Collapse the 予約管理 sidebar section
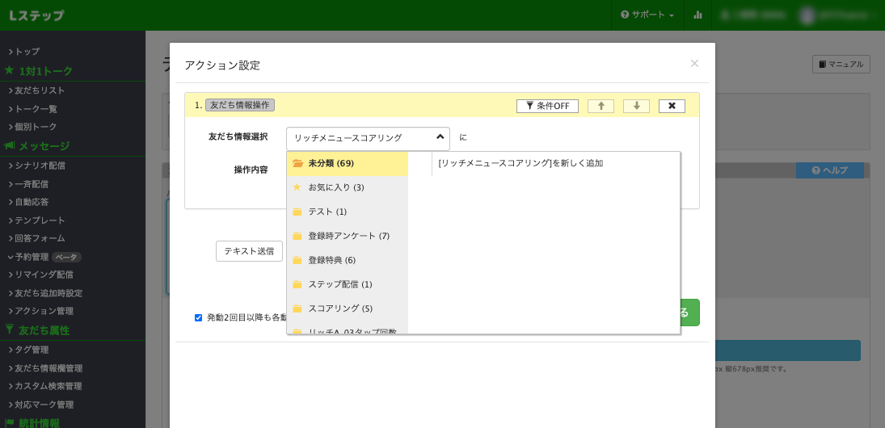Screen dimensions: 885x428 tap(32, 257)
